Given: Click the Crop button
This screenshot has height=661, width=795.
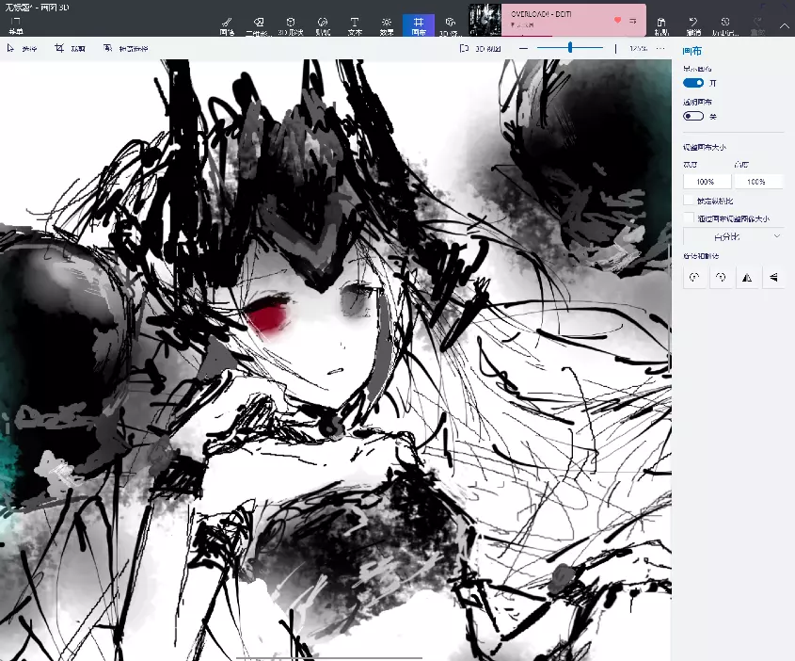Looking at the screenshot, I should (x=70, y=48).
